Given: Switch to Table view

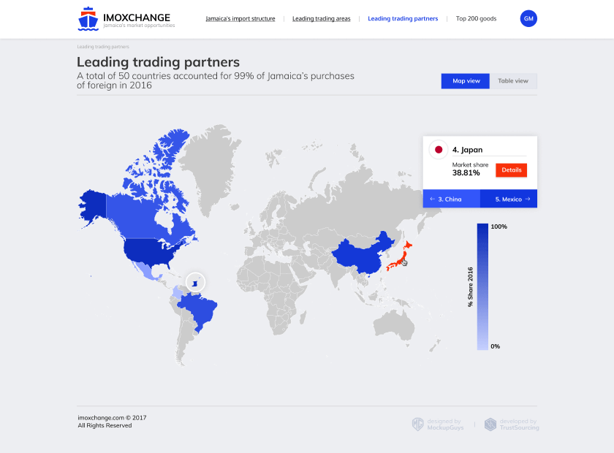Looking at the screenshot, I should tap(513, 81).
